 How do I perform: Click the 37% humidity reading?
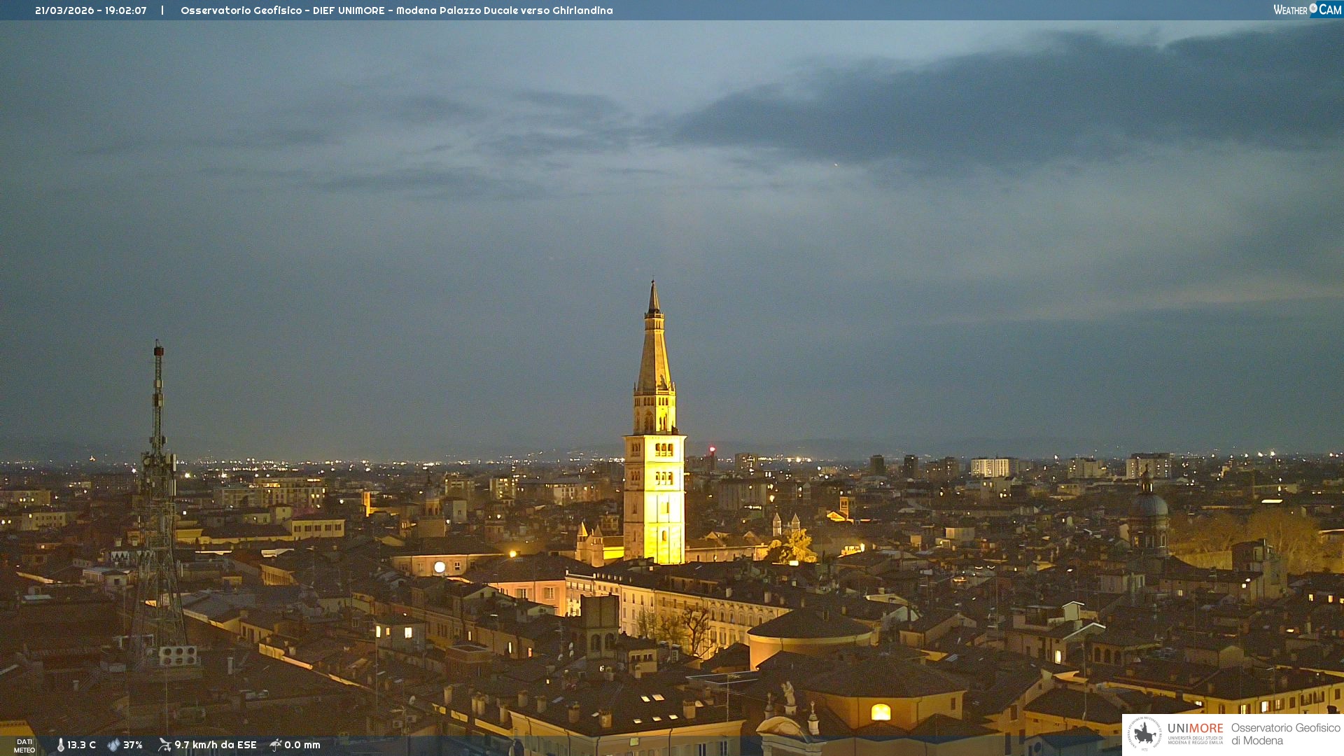(x=133, y=745)
